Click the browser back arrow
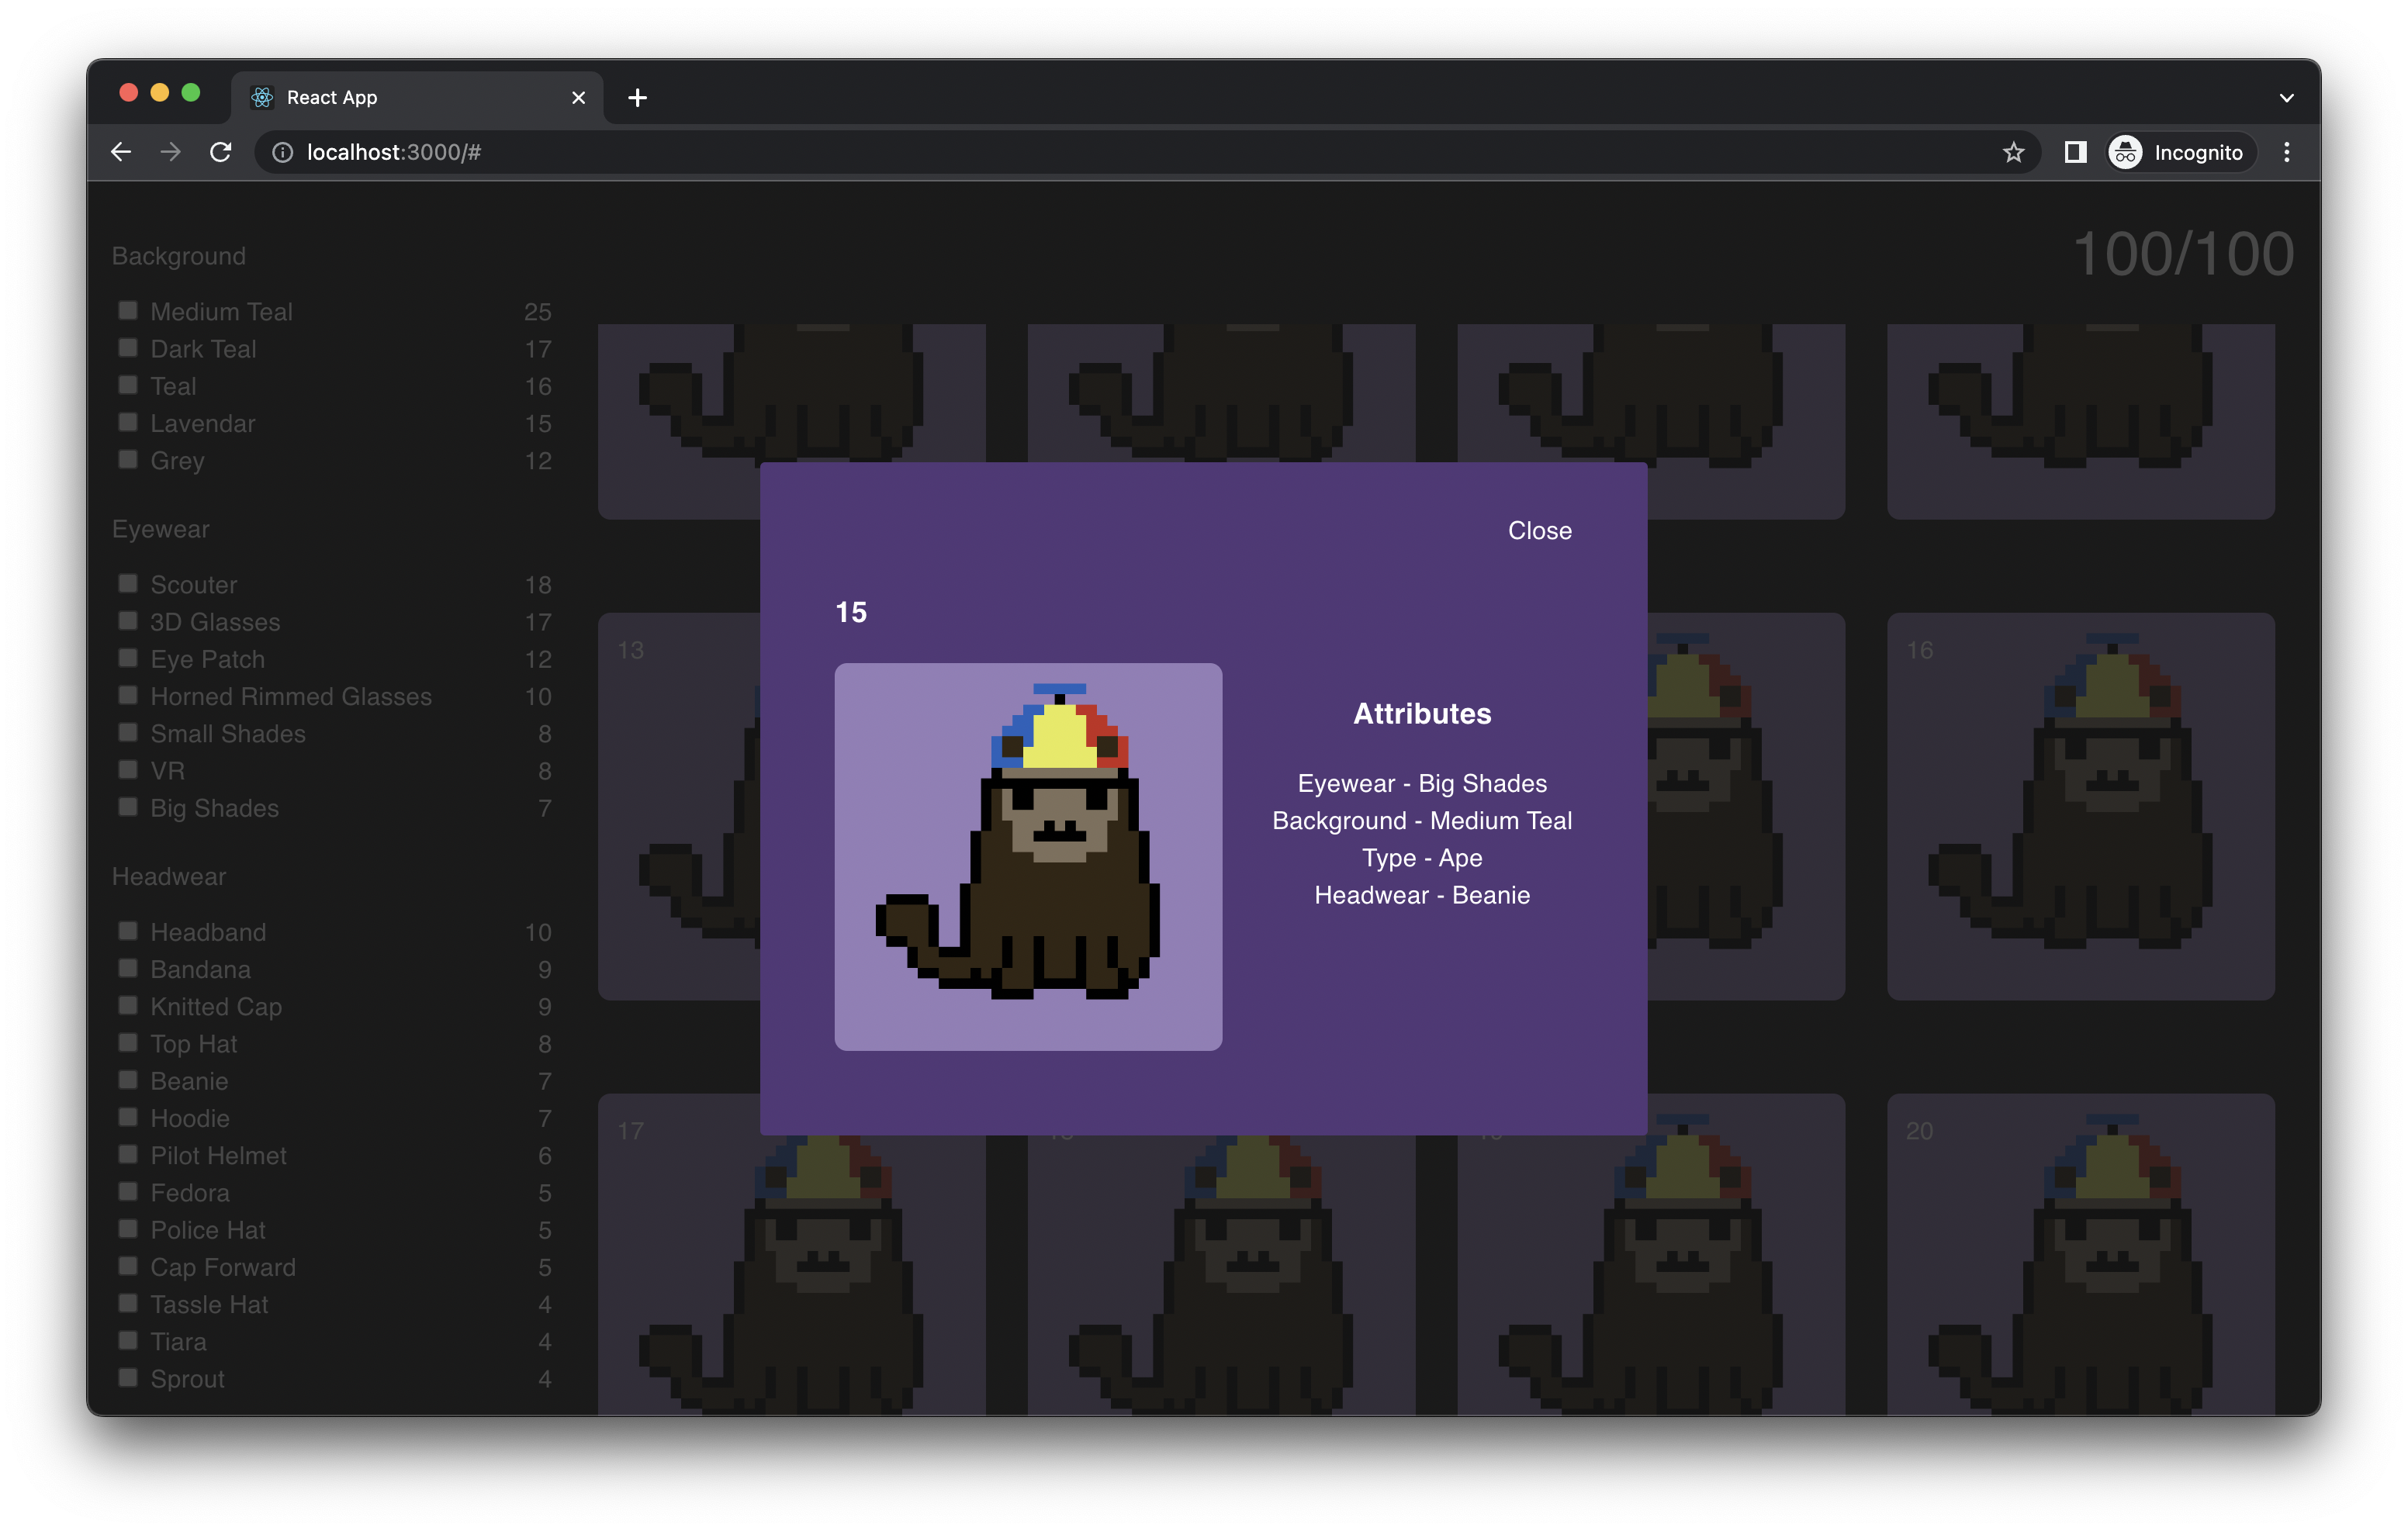The image size is (2408, 1531). coord(121,152)
